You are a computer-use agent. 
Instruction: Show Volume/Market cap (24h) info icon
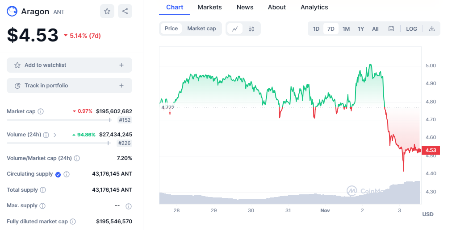[x=77, y=158]
